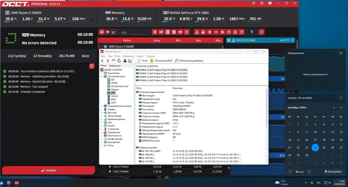Toggle the Core 3 Power checkbox

tap(104, 171)
